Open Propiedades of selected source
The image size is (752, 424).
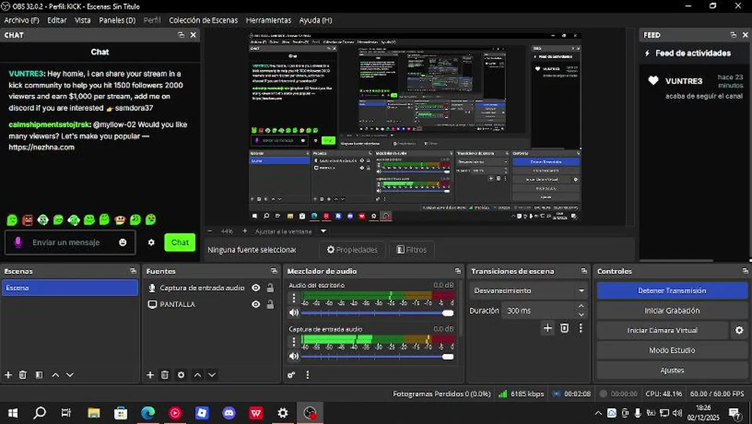[352, 250]
